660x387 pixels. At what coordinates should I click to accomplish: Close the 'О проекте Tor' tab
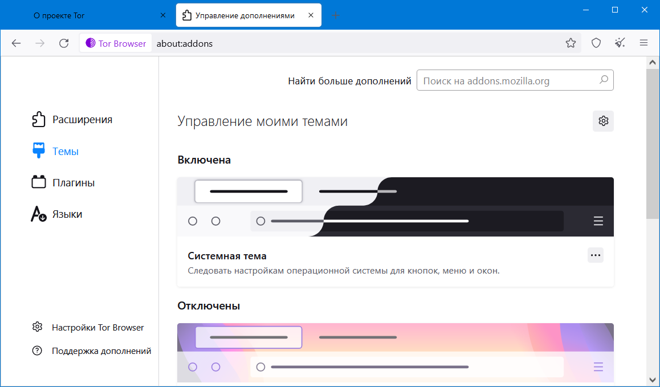[x=163, y=15]
